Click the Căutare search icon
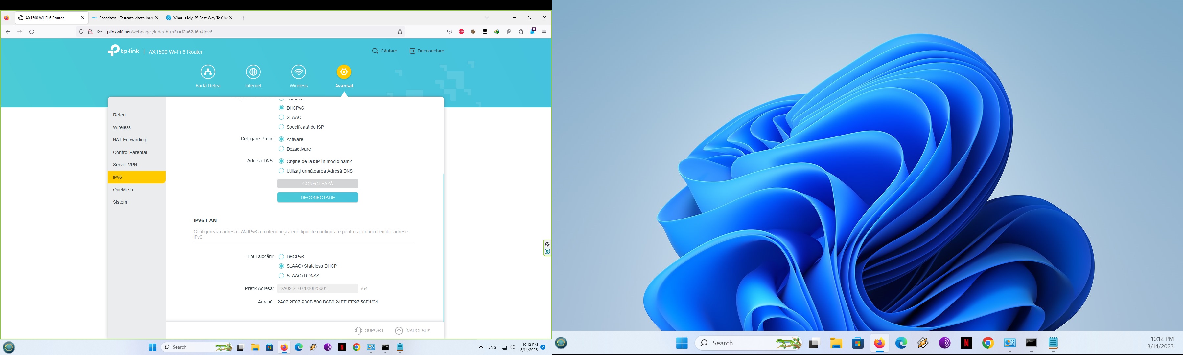Image resolution: width=1183 pixels, height=355 pixels. click(x=375, y=51)
